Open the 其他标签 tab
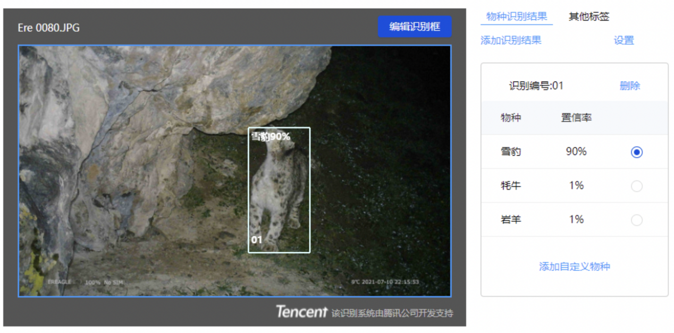The width and height of the screenshot is (674, 333). coord(589,16)
